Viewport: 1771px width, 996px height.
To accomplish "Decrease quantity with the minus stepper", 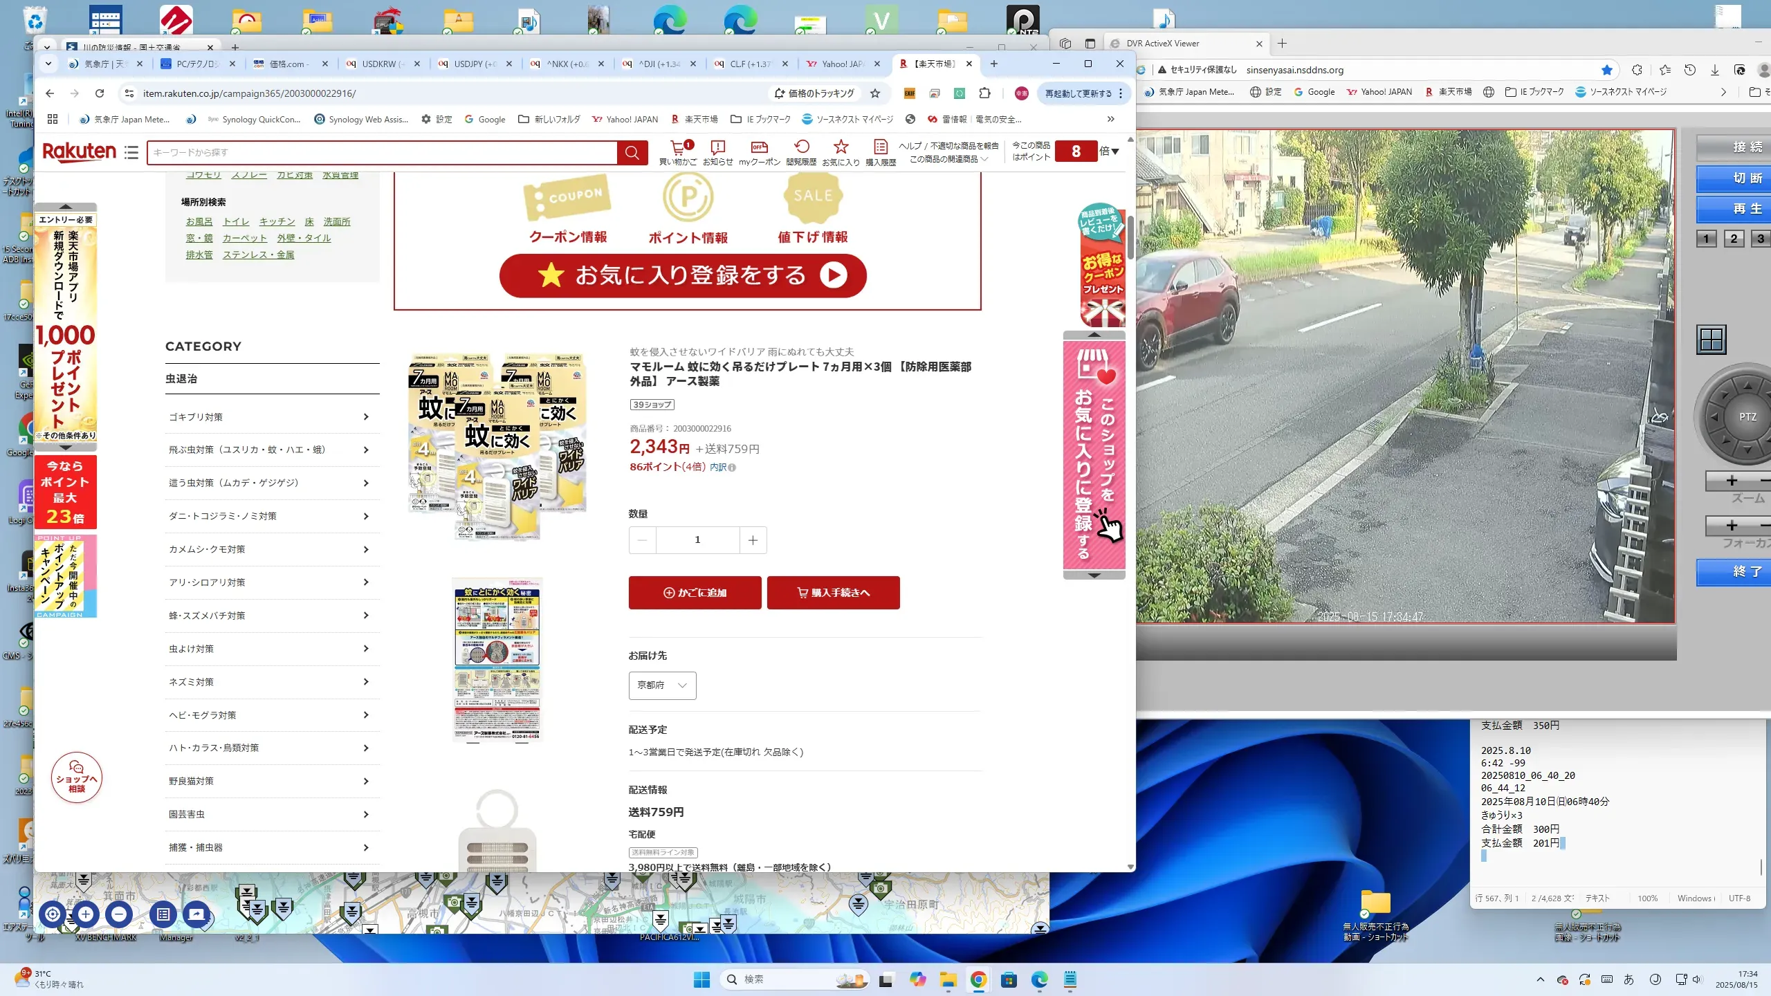I will 642,539.
